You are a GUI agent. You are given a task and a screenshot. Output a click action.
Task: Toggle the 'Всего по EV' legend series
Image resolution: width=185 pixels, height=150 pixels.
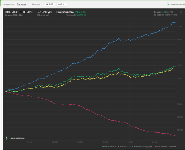(x=124, y=147)
